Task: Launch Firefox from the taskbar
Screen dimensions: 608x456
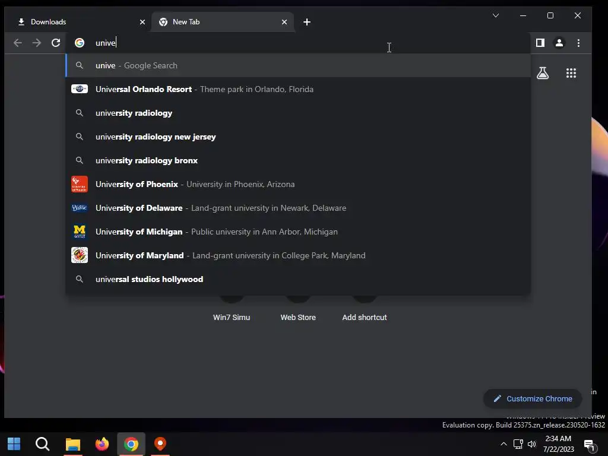Action: (102, 444)
